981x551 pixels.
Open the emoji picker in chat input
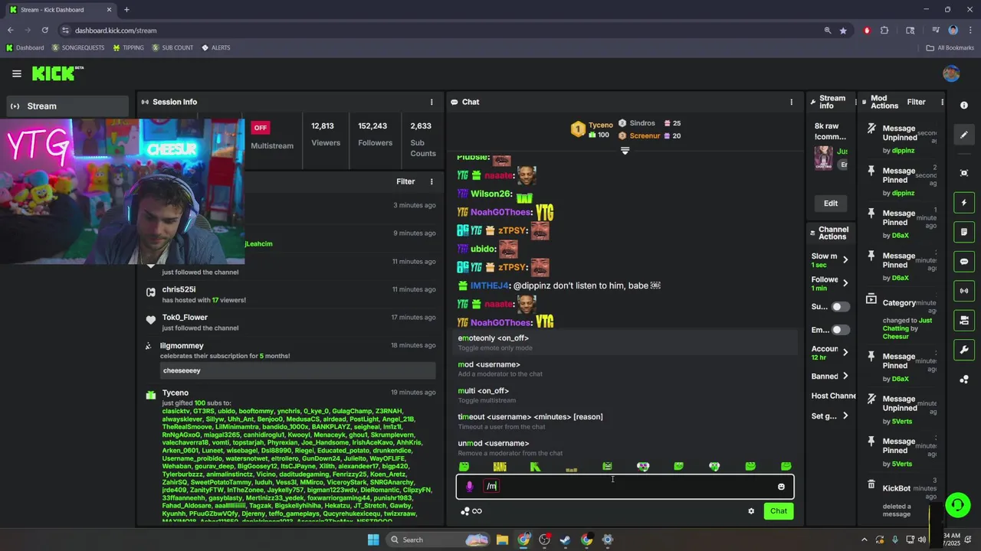pyautogui.click(x=781, y=487)
